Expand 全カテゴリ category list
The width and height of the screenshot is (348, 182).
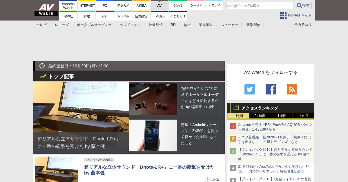(x=303, y=25)
